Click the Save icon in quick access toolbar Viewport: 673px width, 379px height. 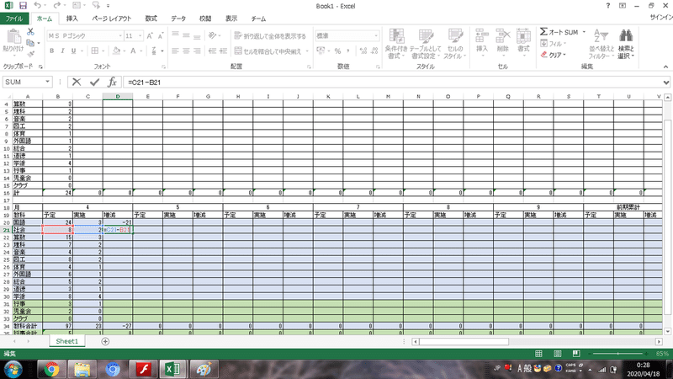[x=23, y=6]
